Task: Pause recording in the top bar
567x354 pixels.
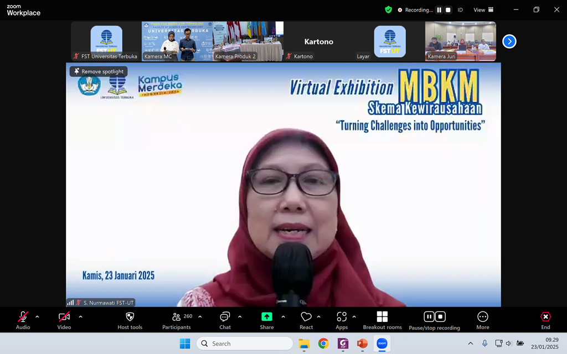Action: 439,10
